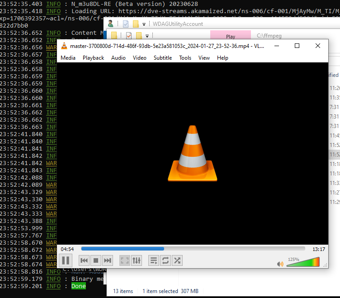Image resolution: width=340 pixels, height=298 pixels.
Task: Seek on the VLC playback progress bar
Action: tap(193, 249)
